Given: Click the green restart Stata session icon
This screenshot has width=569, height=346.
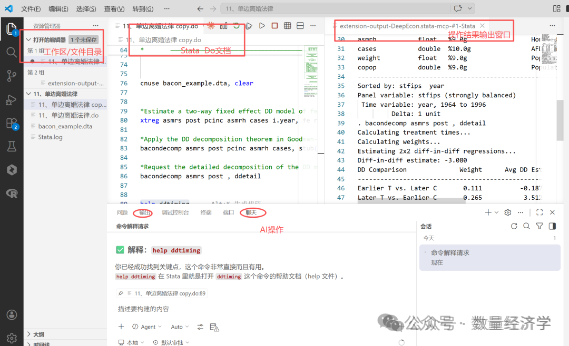Looking at the screenshot, I should click(x=236, y=26).
